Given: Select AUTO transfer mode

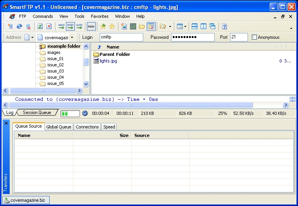Looking at the screenshot, I should [x=79, y=26].
